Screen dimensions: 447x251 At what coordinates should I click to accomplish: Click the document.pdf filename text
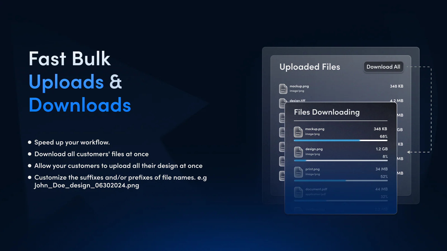(x=316, y=189)
